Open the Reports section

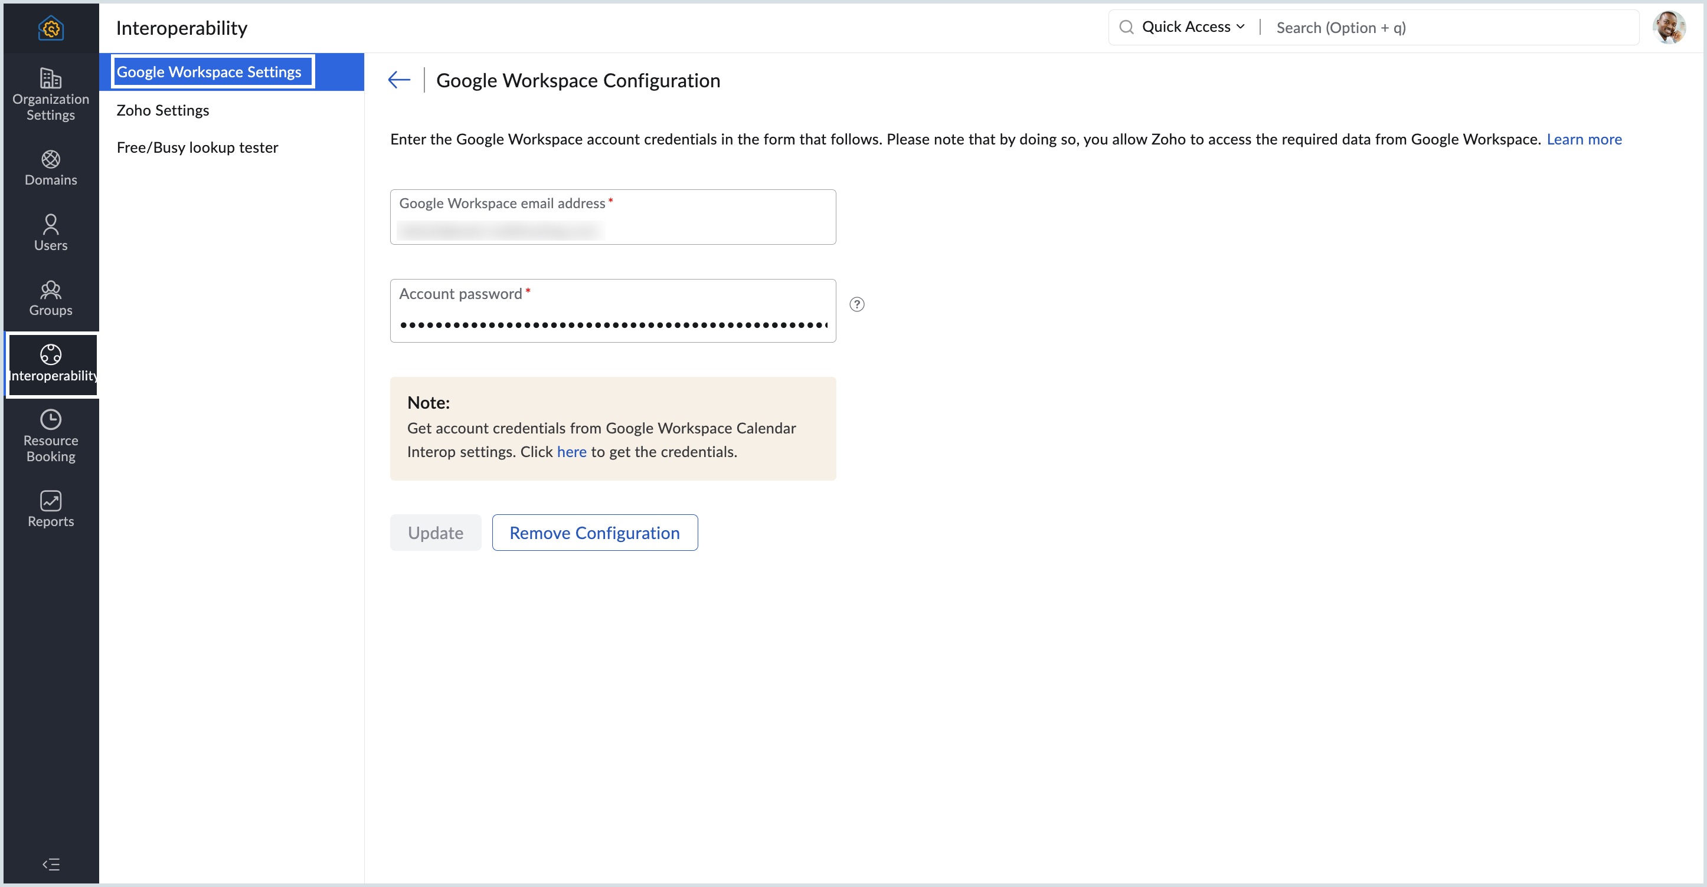(51, 509)
